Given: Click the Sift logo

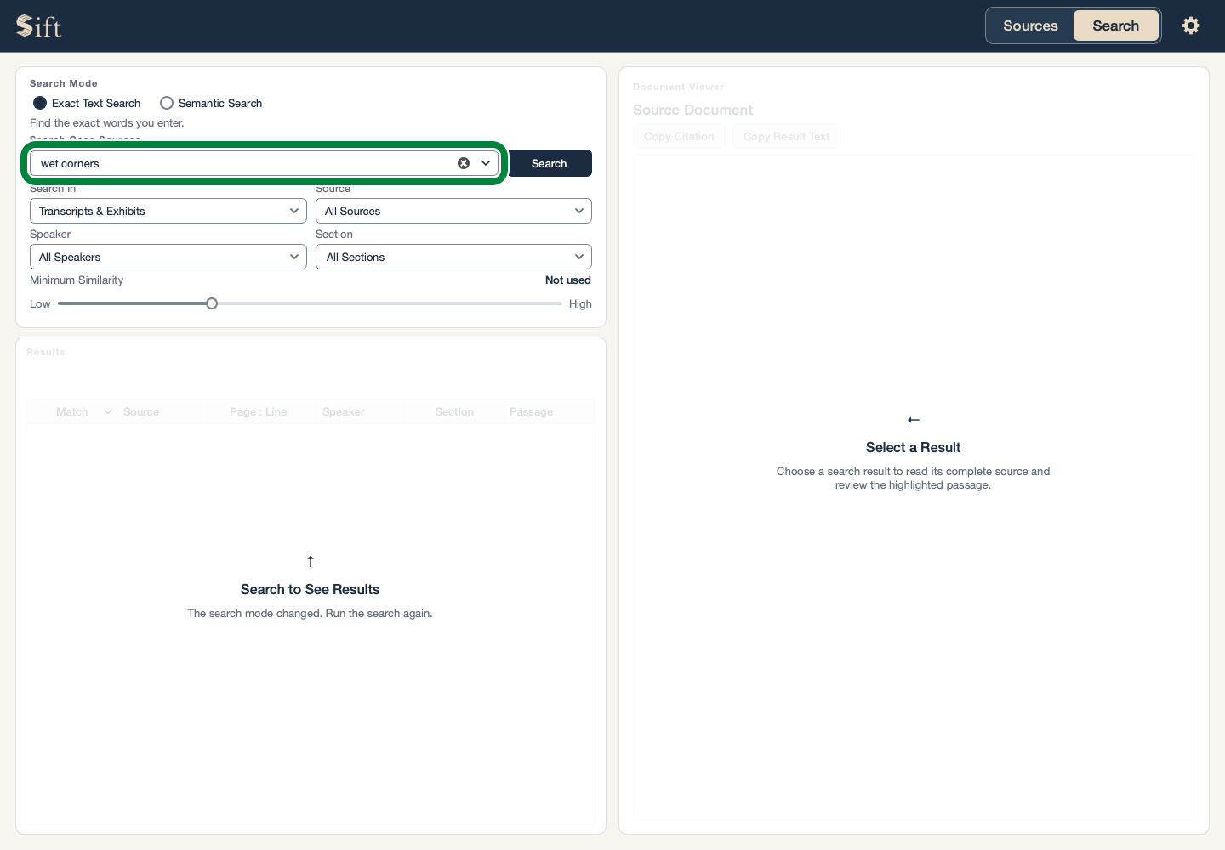Looking at the screenshot, I should tap(39, 25).
